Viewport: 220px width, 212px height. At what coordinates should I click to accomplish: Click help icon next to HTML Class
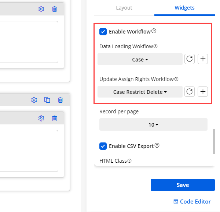[129, 161]
